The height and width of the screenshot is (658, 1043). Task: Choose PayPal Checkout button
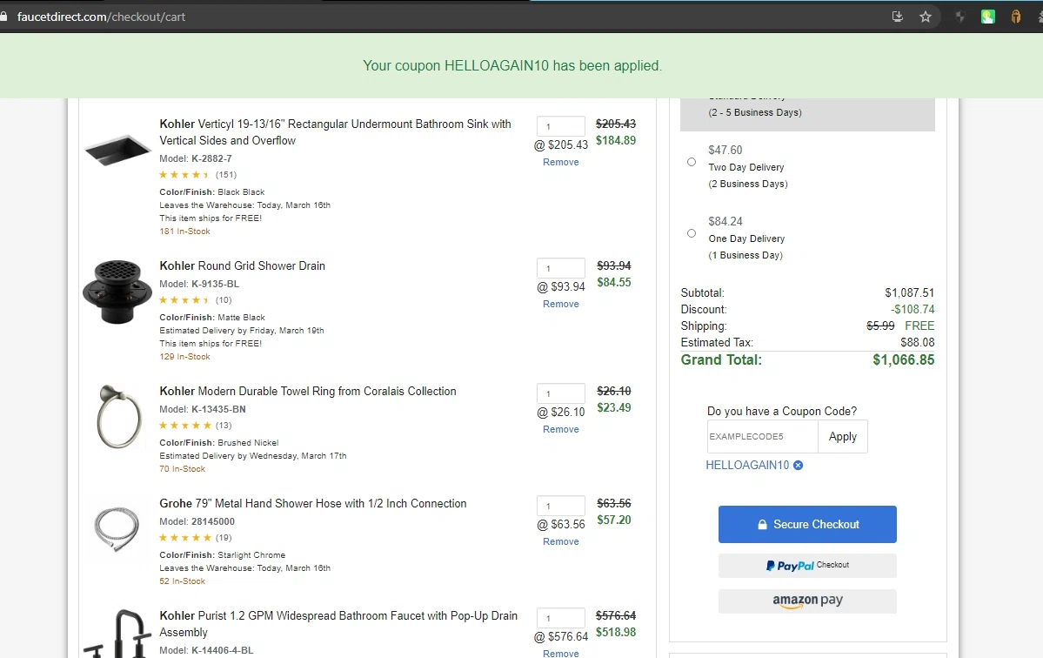pos(807,566)
